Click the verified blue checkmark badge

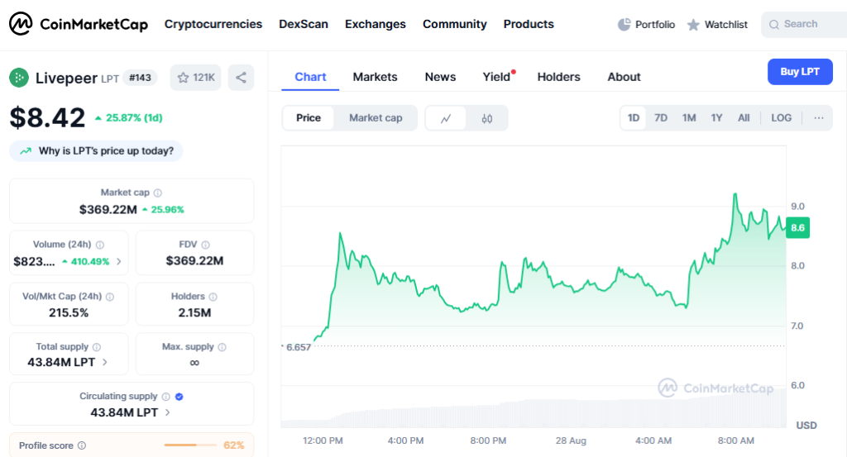point(179,397)
